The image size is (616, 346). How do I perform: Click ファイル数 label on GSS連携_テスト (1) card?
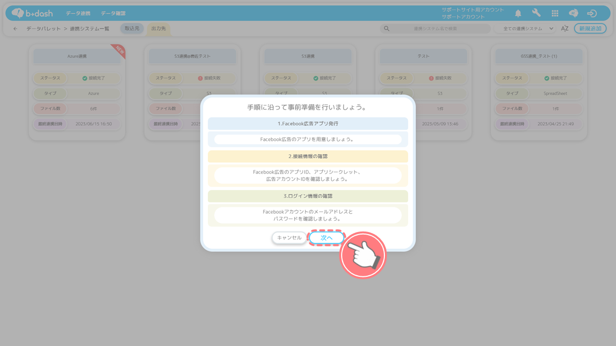click(x=512, y=109)
